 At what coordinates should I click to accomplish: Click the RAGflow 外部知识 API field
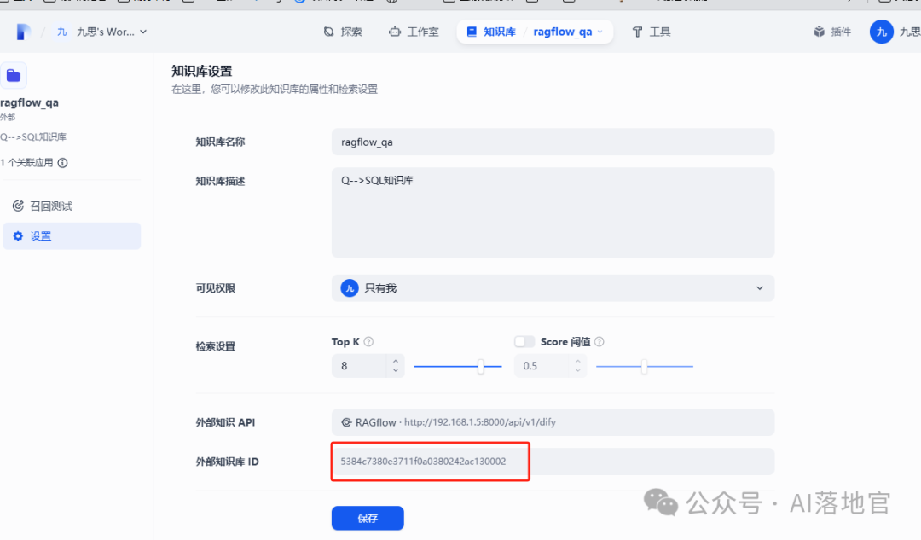pyautogui.click(x=553, y=422)
